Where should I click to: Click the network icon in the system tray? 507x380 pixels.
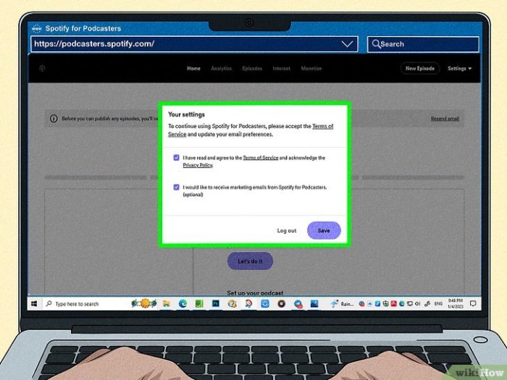click(410, 304)
